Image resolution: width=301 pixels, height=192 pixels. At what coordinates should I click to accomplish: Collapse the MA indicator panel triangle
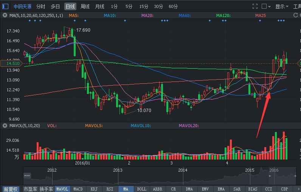tap(5, 15)
